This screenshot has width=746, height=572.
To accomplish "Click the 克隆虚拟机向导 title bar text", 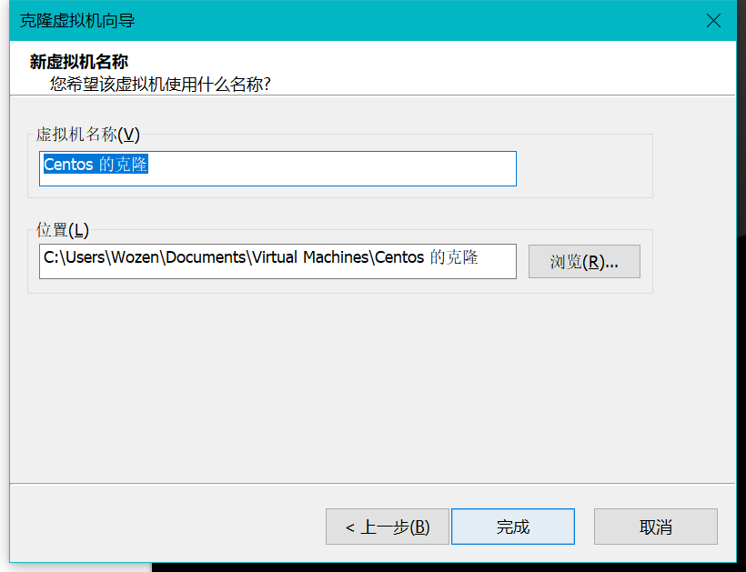I will [x=77, y=21].
